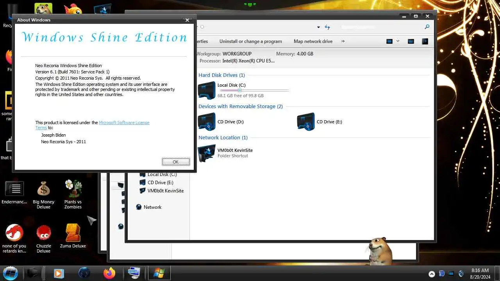The width and height of the screenshot is (500, 281).
Task: Click the Joseph Biden licensee name
Action: pos(54,135)
